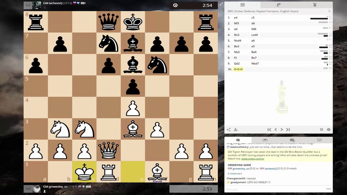
Task: Share the game with the share icon
Action: (x=229, y=130)
